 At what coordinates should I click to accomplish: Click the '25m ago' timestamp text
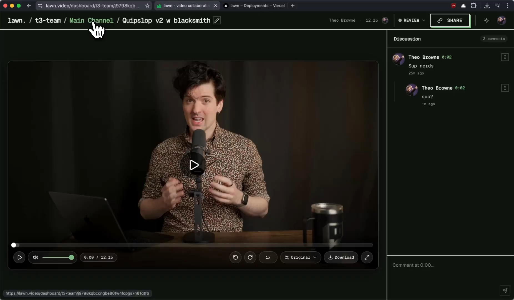(x=416, y=73)
